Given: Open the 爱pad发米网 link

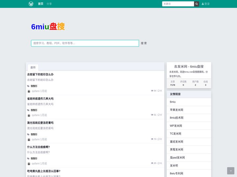Looking at the screenshot, I should pyautogui.click(x=189, y=158).
